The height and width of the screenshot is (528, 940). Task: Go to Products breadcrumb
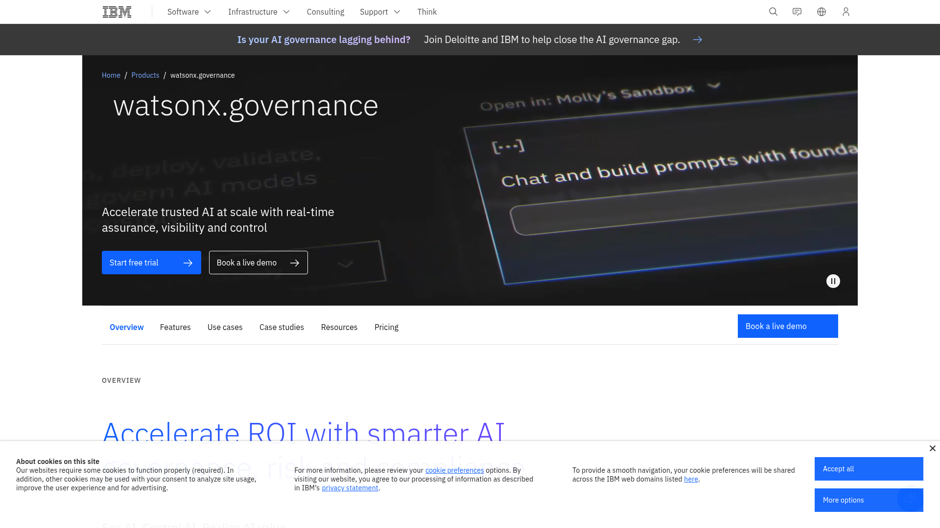[145, 75]
